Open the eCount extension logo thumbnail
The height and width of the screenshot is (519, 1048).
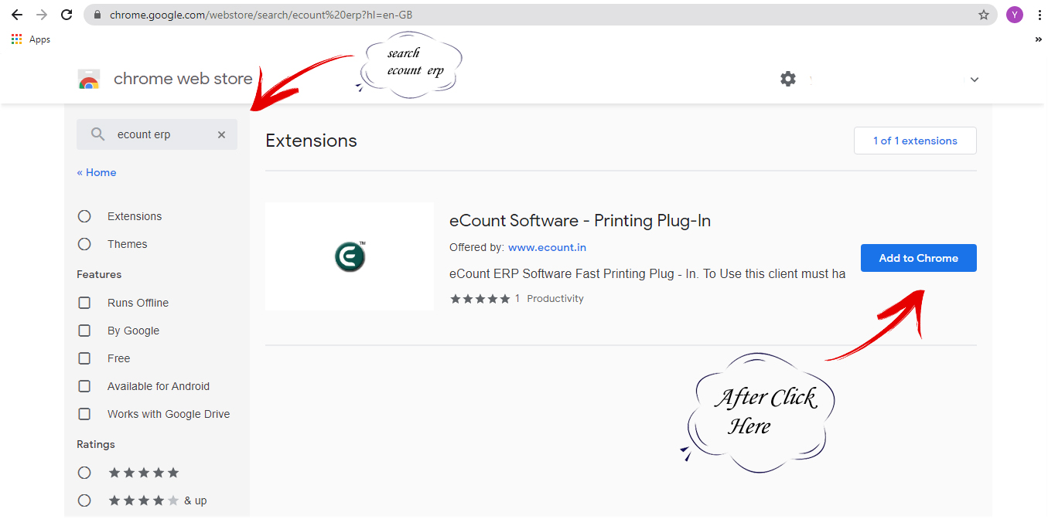pyautogui.click(x=350, y=256)
